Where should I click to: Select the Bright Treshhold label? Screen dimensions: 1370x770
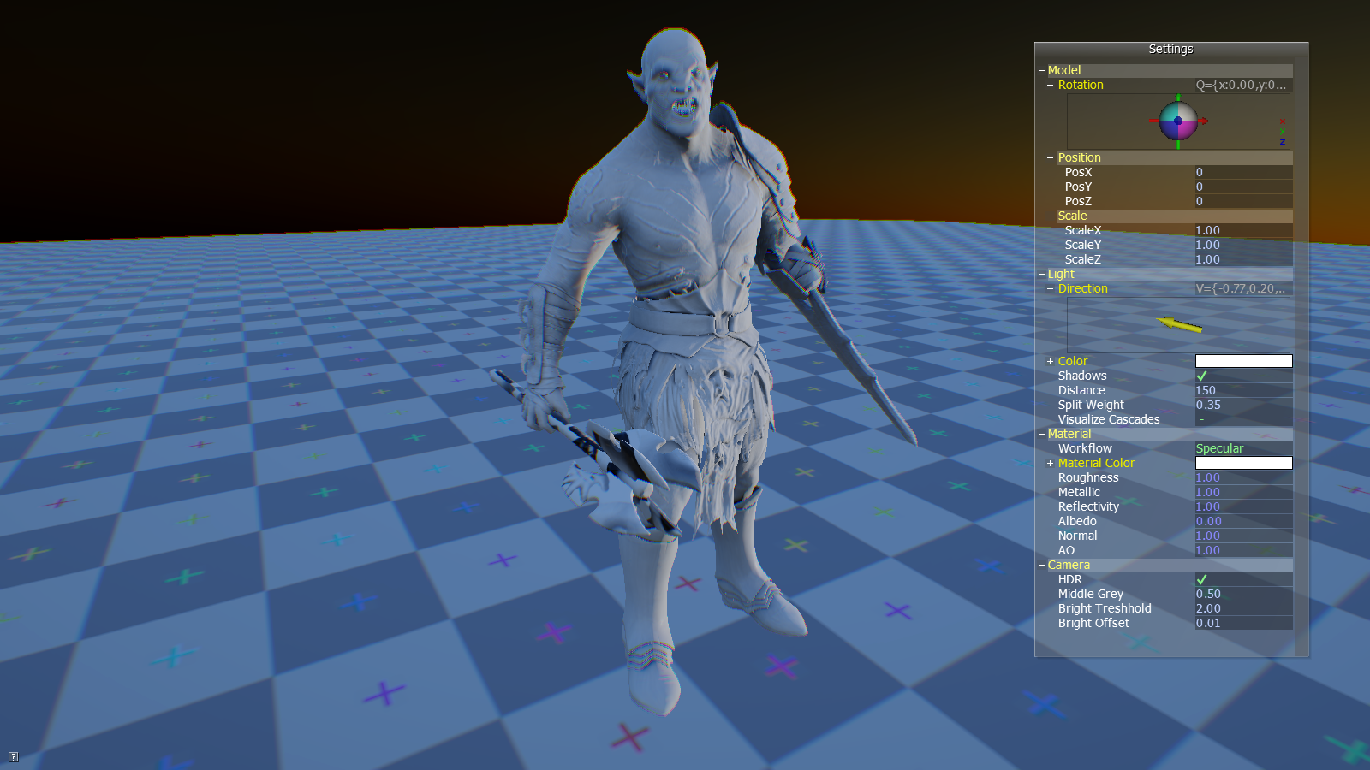[x=1105, y=608]
